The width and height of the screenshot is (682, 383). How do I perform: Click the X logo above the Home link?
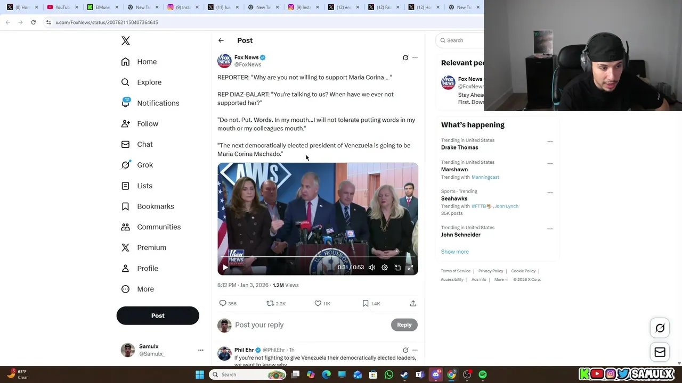click(125, 41)
